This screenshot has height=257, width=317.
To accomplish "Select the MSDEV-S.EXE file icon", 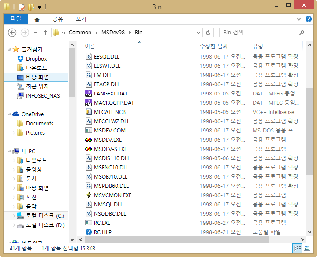I will tap(88, 149).
